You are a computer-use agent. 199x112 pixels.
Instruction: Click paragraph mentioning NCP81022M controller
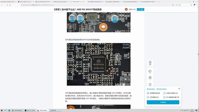click(83, 40)
